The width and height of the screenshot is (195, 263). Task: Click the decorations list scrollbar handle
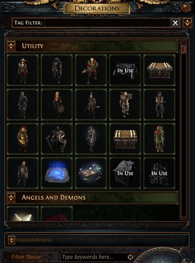pos(184,49)
